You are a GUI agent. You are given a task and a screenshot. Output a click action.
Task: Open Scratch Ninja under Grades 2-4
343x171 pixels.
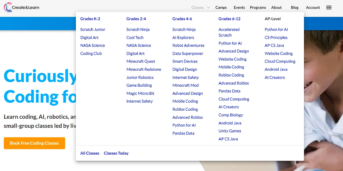pyautogui.click(x=138, y=29)
